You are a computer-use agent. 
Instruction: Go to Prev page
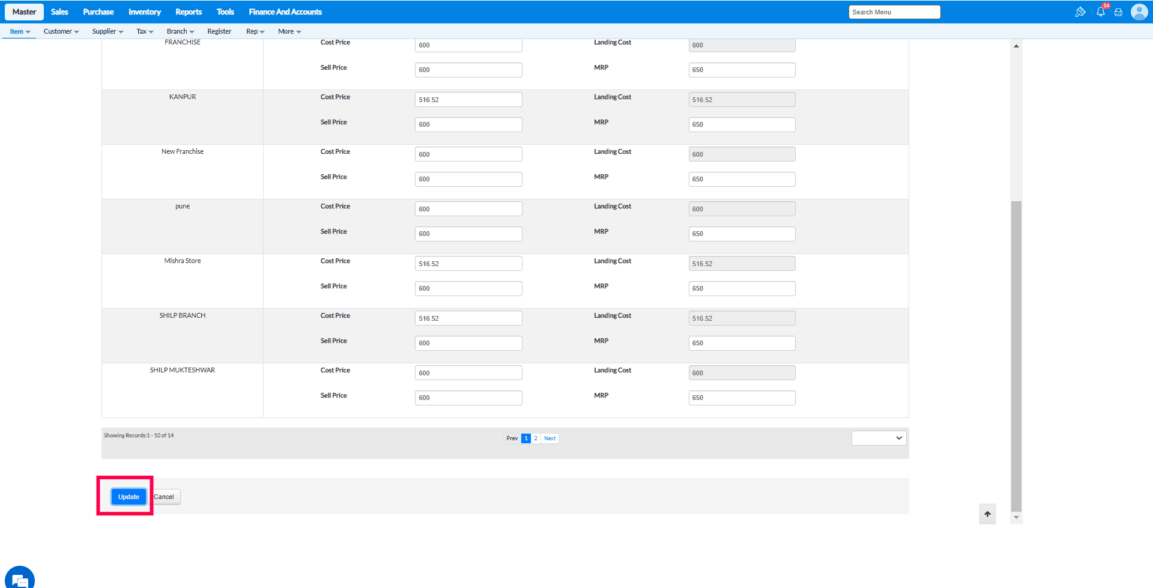click(512, 438)
